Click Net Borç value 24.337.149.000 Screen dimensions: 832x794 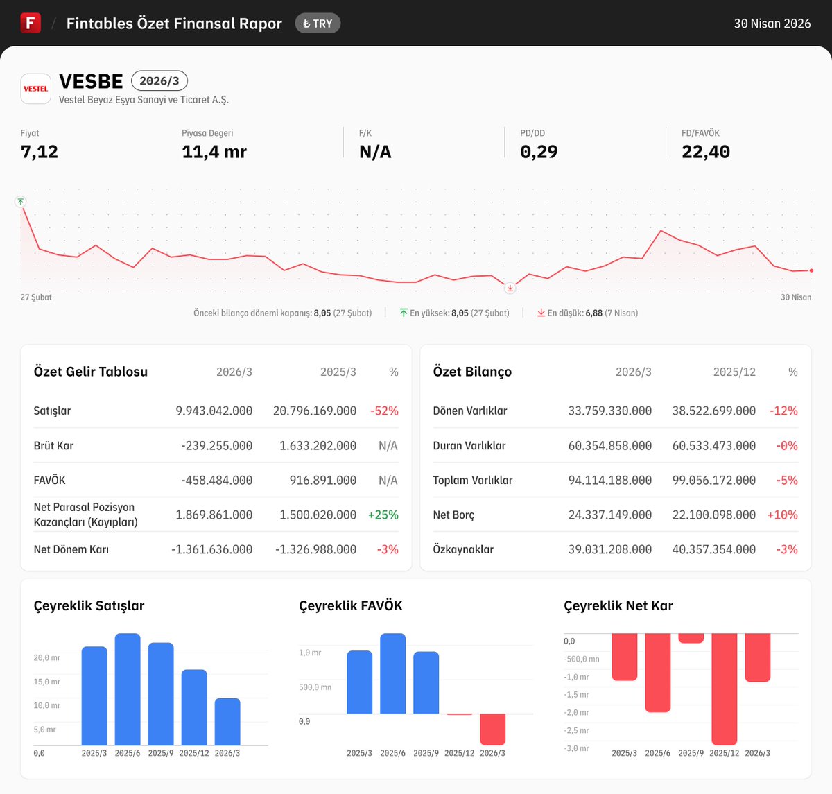[x=610, y=515]
